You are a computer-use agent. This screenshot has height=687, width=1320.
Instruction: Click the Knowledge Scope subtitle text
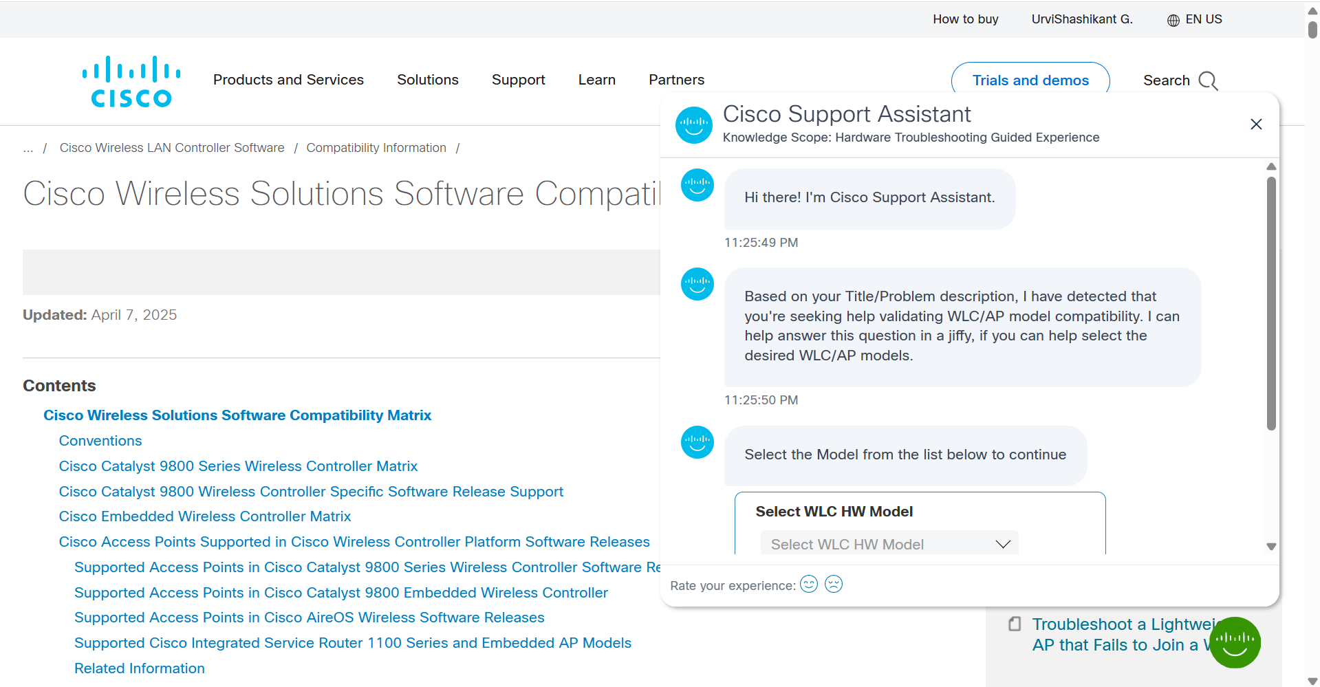911,138
